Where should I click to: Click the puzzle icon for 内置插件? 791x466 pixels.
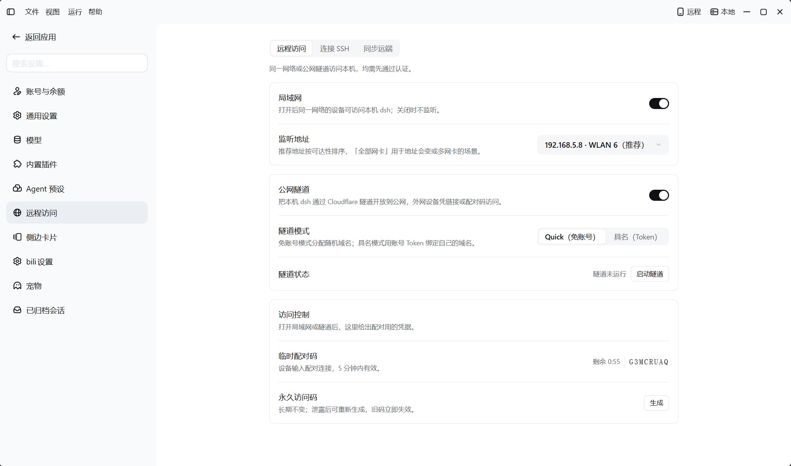pos(17,164)
